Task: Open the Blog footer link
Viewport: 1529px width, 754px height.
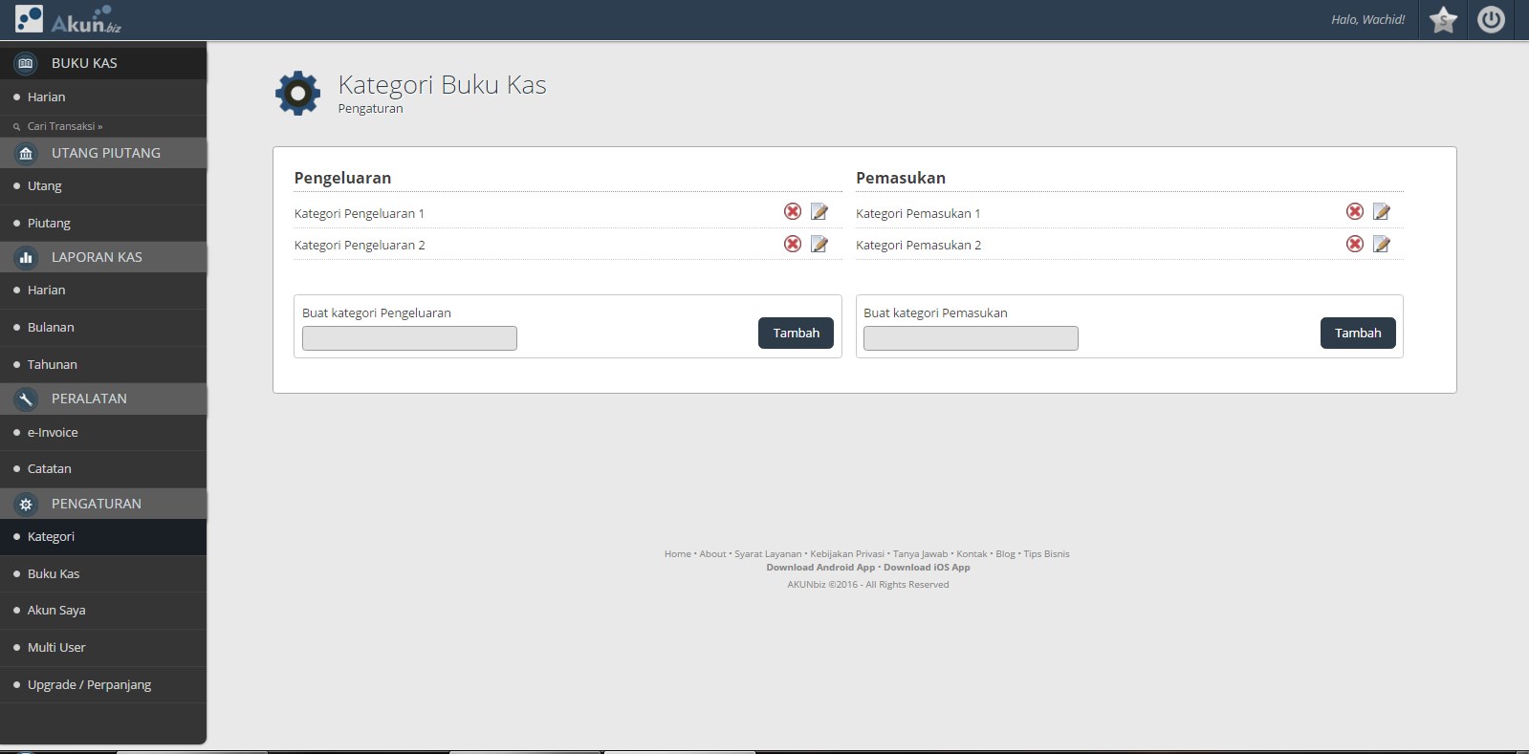Action: (x=1005, y=554)
